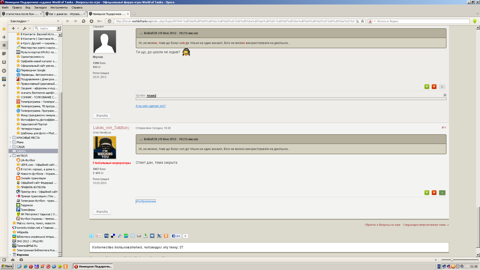Viewport: 480px width, 270px height.
Task: Share the topic via the Twitter icon
Action: click(x=91, y=236)
